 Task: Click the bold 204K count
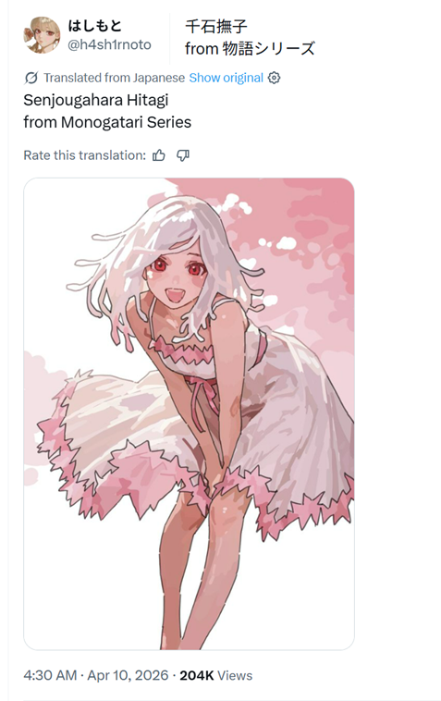[x=197, y=675]
